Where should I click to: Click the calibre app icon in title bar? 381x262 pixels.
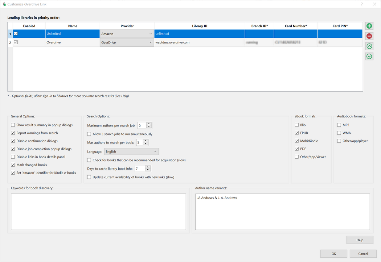(x=4, y=4)
